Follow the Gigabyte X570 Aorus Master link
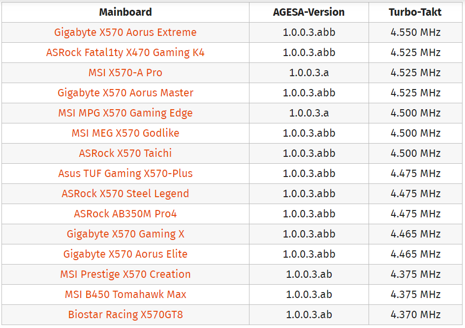Viewport: 465px width, 328px height. click(125, 93)
